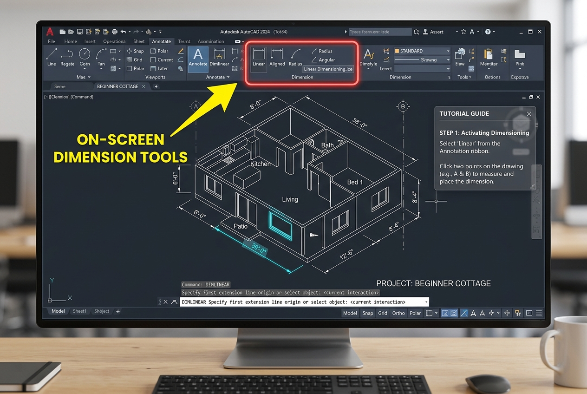
Task: Toggle Ortho mode in the status bar
Action: 398,313
